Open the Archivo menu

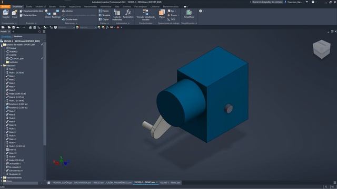[x=5, y=7]
